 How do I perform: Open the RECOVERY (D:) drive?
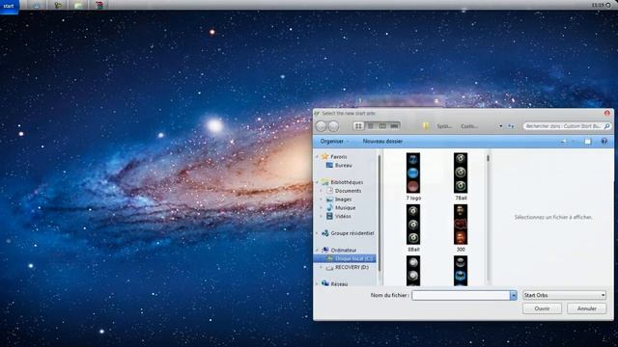pyautogui.click(x=351, y=267)
